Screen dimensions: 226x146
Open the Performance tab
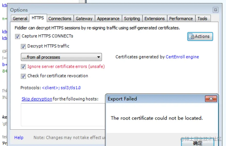[181, 19]
